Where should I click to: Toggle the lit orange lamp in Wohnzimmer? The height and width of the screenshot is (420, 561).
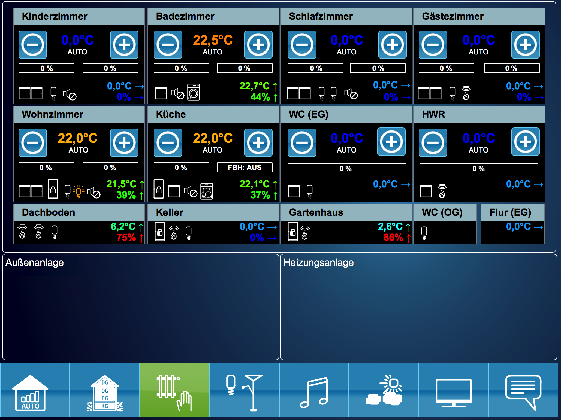point(79,191)
